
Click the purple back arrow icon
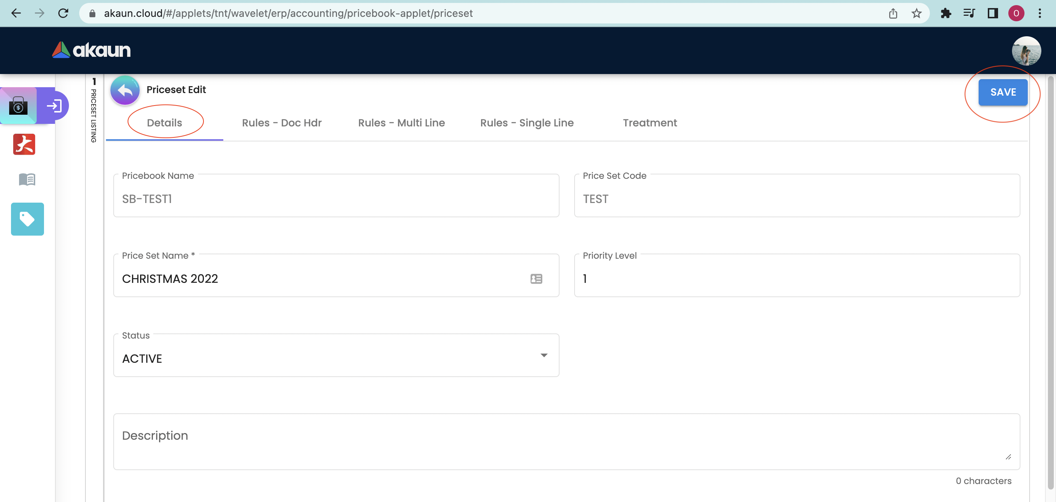pyautogui.click(x=125, y=90)
